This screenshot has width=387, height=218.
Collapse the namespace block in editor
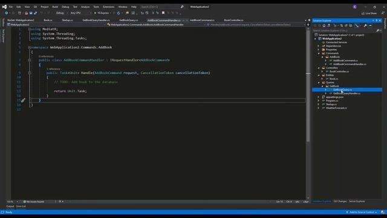coord(30,47)
